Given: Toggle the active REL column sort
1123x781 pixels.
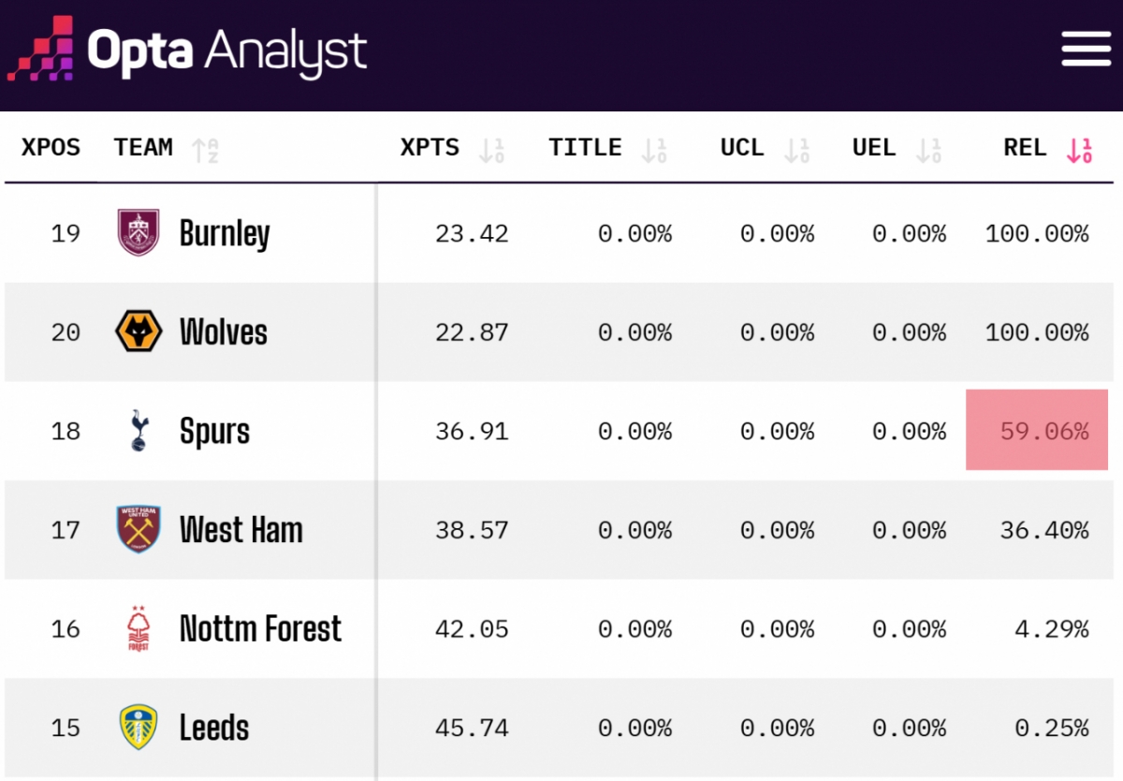Looking at the screenshot, I should point(1079,149).
